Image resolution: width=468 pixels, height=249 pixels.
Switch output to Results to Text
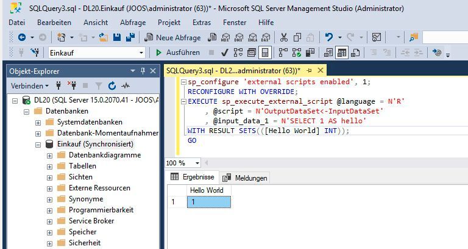[x=328, y=52]
